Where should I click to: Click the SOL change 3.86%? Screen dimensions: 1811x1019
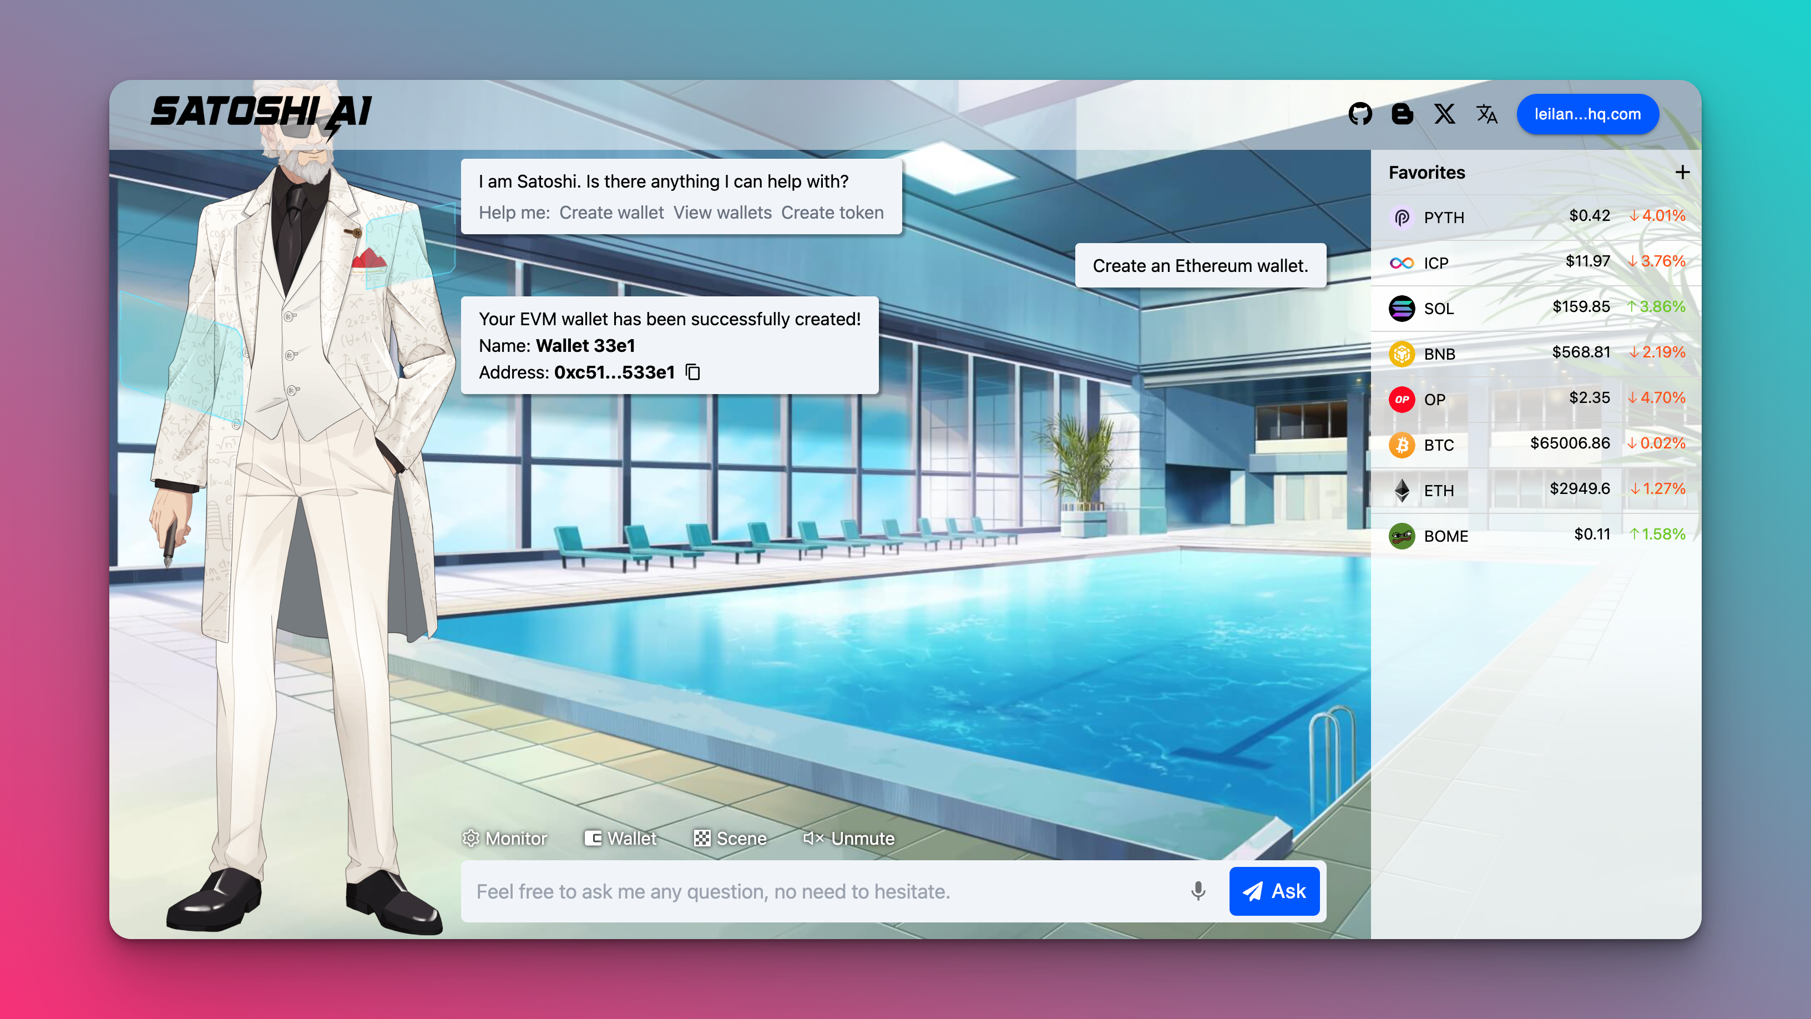(1656, 306)
